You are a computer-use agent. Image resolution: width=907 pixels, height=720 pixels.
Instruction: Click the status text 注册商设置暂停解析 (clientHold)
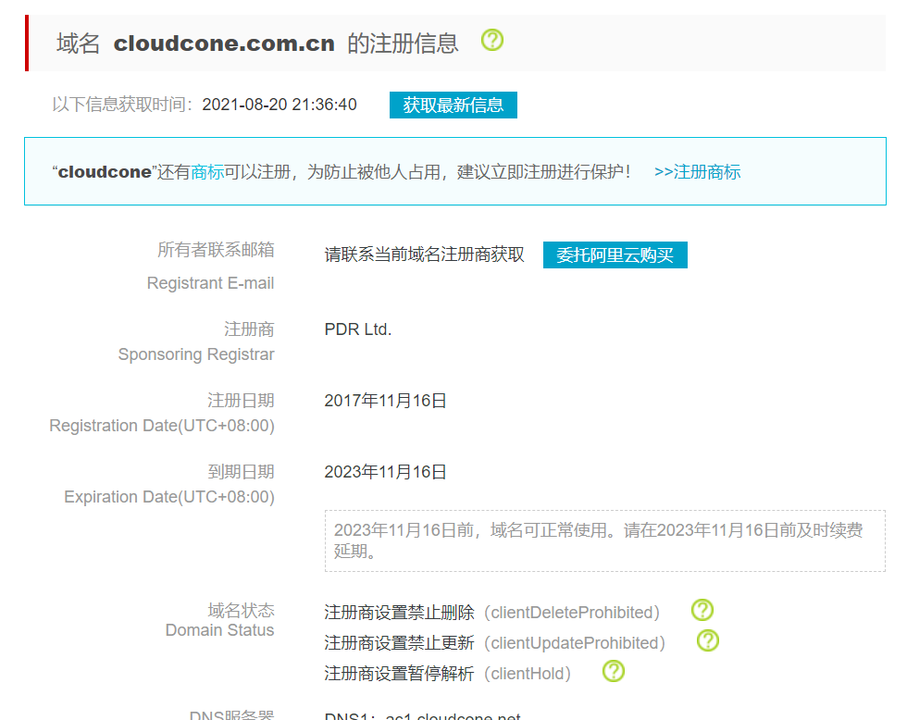pyautogui.click(x=448, y=674)
